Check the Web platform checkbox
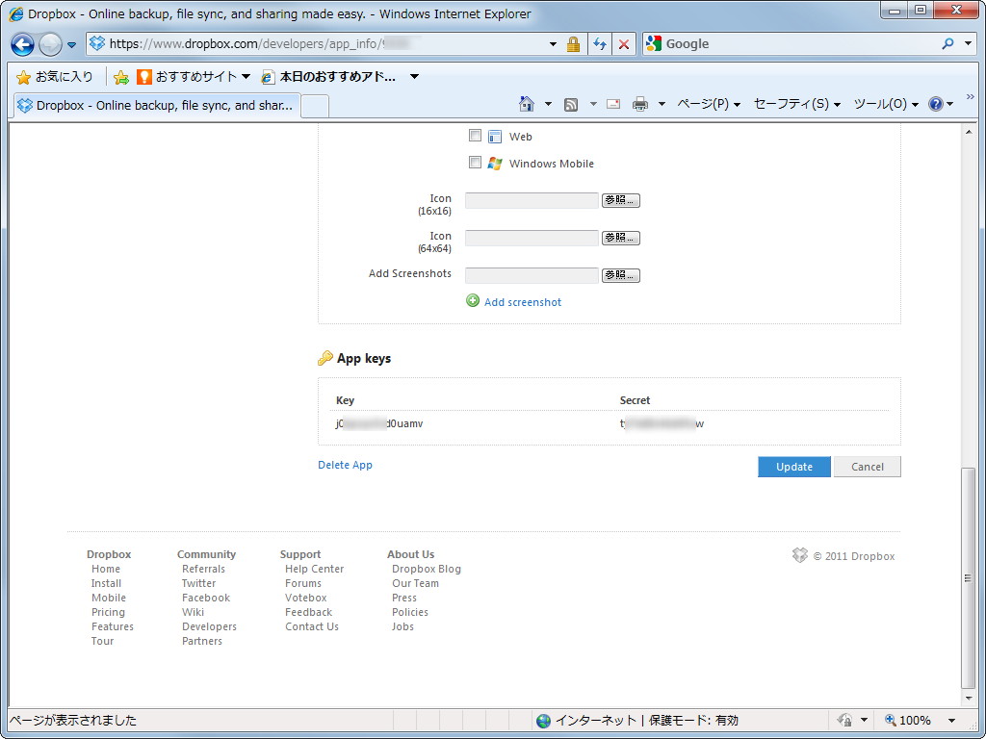Screen dimensions: 986x739 pos(475,135)
